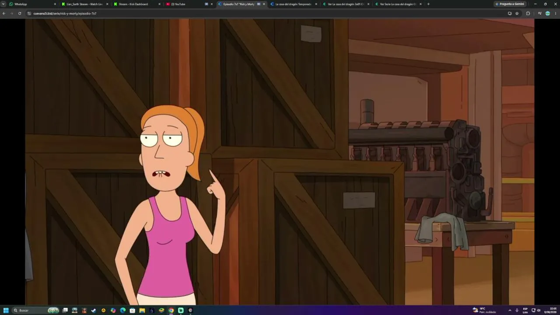This screenshot has width=560, height=315.
Task: Open File Explorer from the taskbar
Action: pos(142,310)
